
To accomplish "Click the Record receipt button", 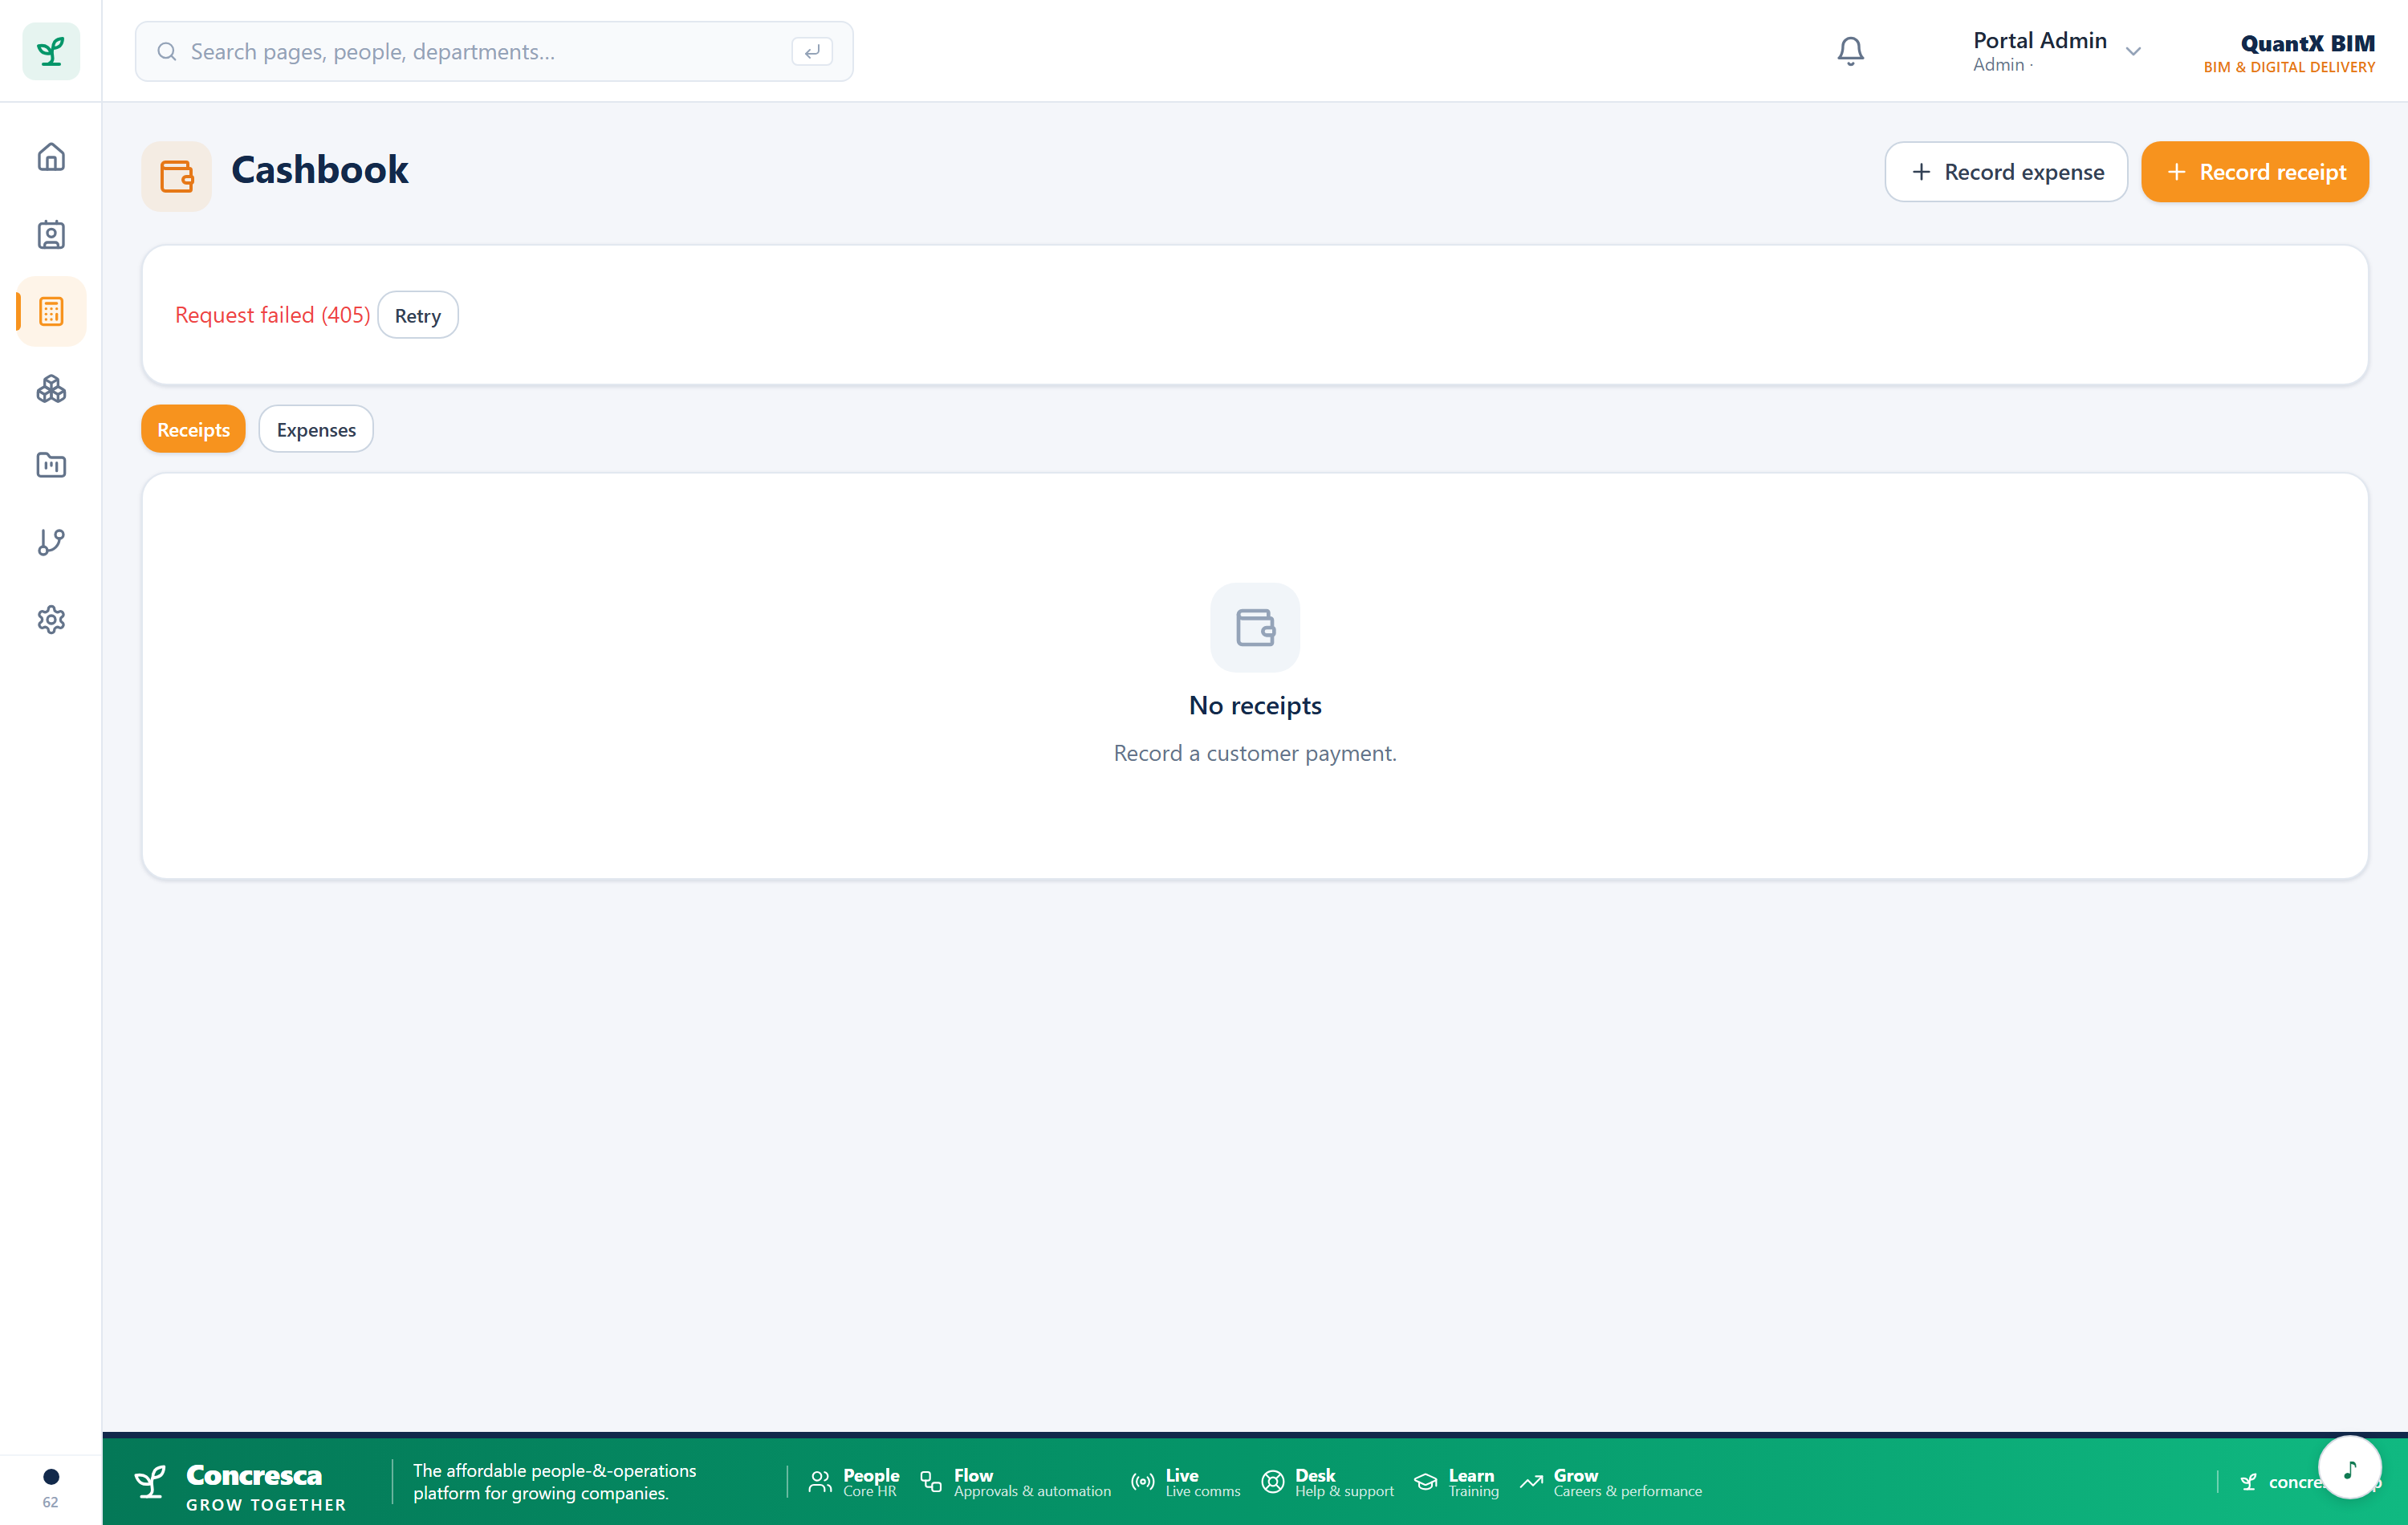I will coord(2255,172).
